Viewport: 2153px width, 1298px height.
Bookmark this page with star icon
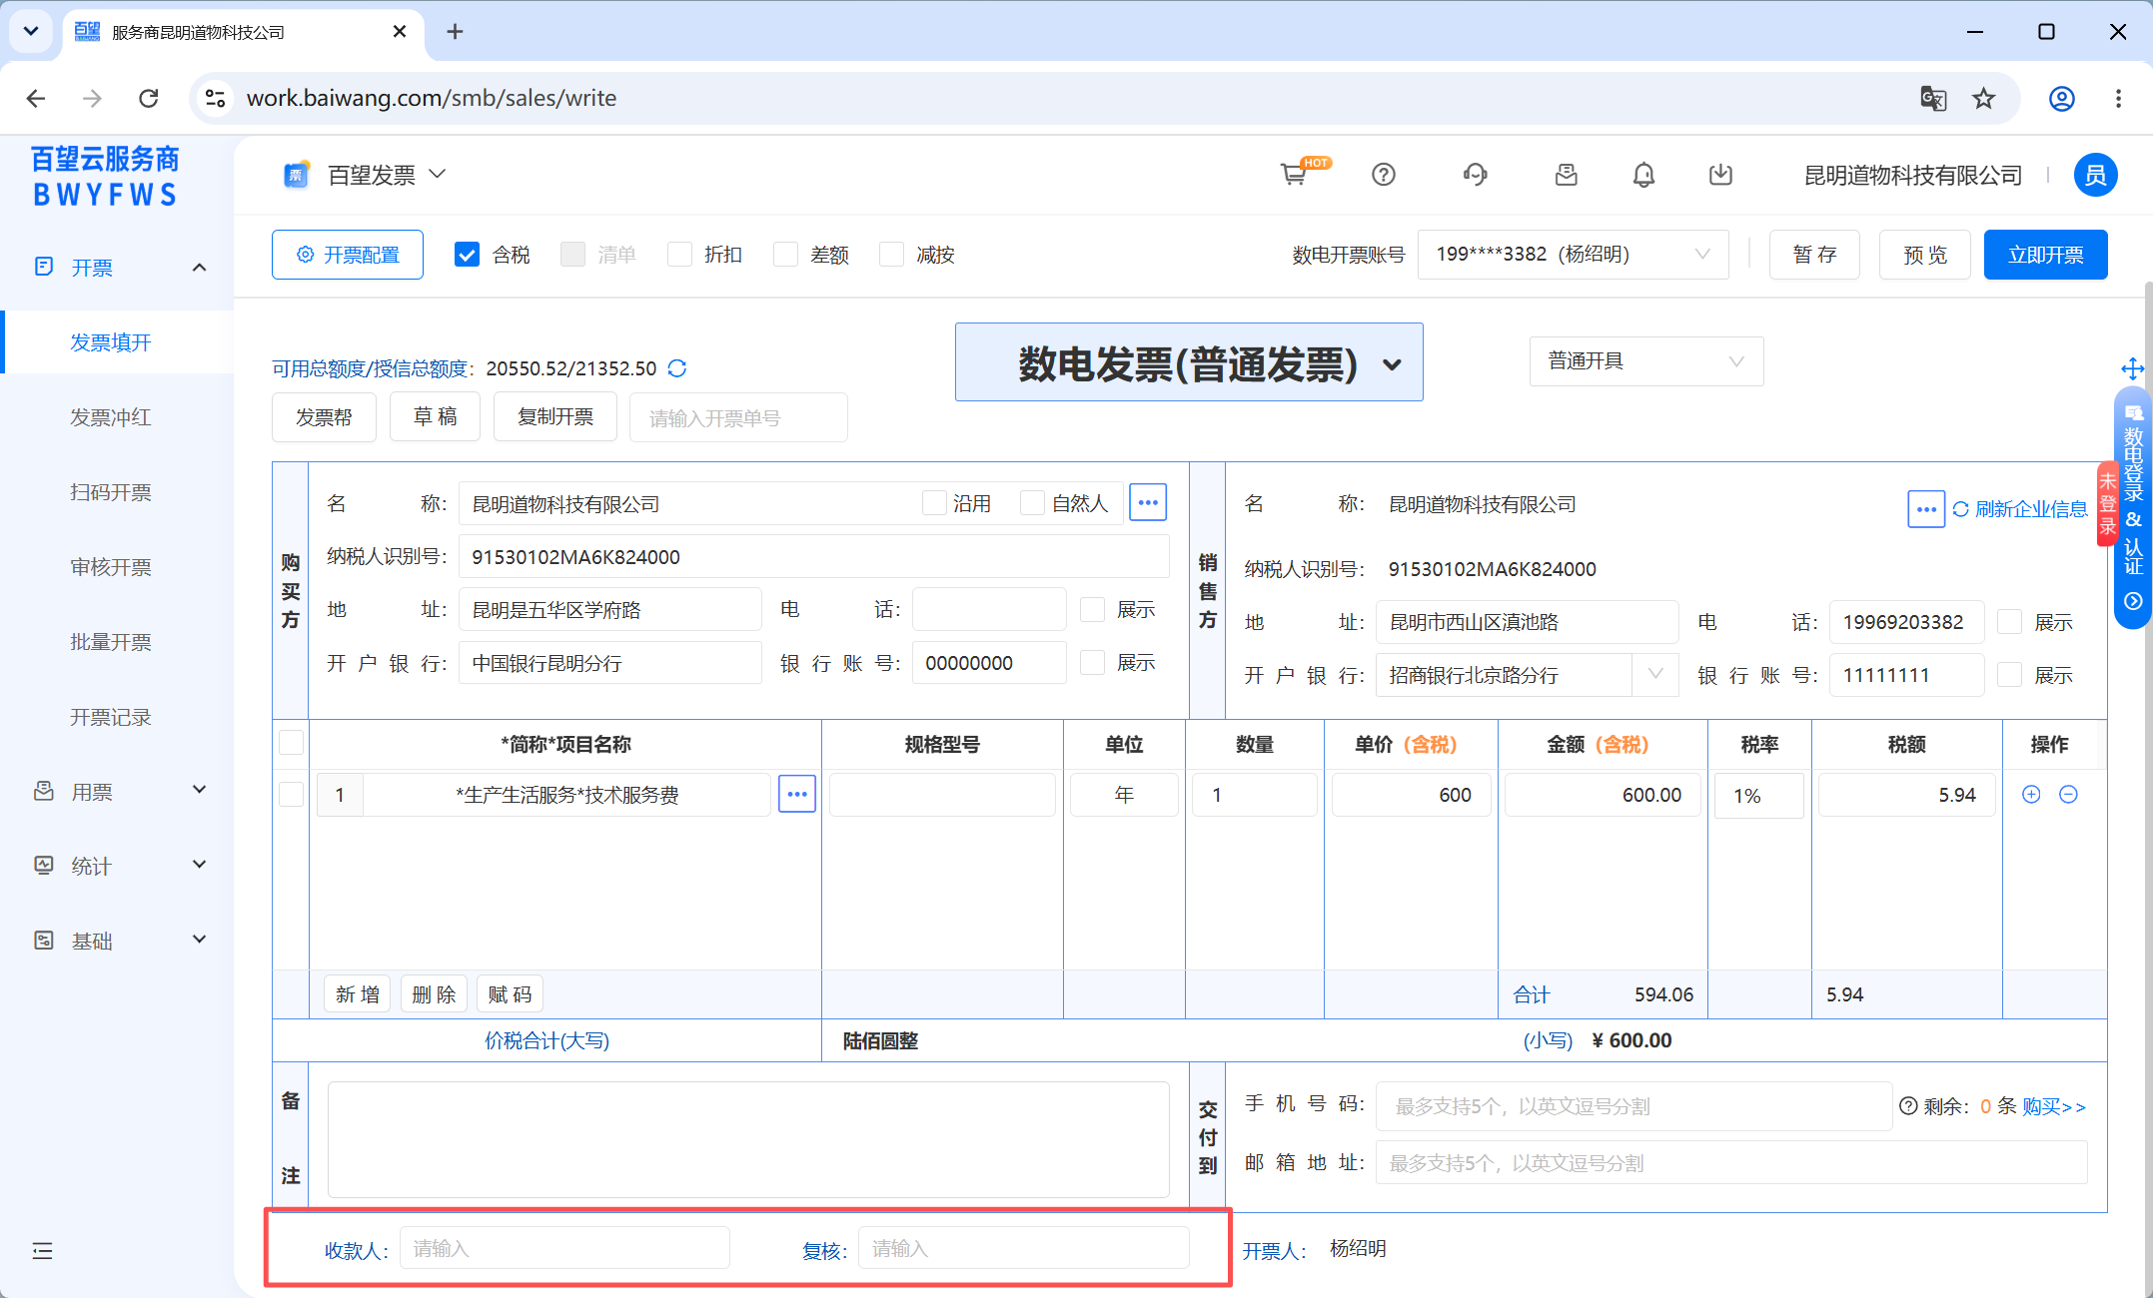pos(1984,98)
